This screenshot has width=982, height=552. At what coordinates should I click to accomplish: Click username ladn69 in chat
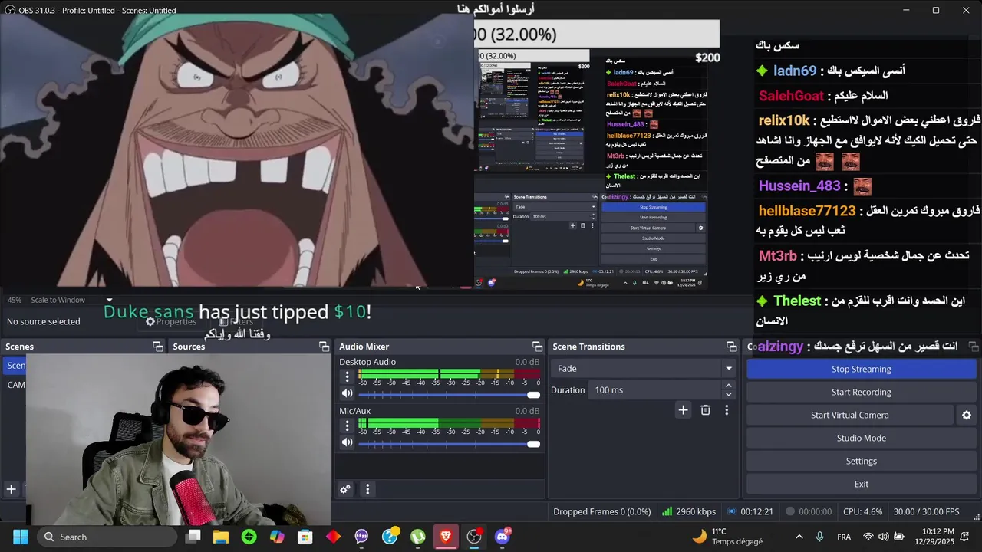coord(795,71)
